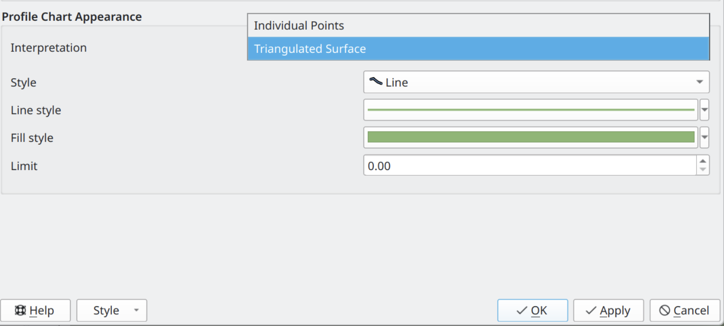Increase Limit with the up arrow
The width and height of the screenshot is (724, 326).
(x=703, y=161)
